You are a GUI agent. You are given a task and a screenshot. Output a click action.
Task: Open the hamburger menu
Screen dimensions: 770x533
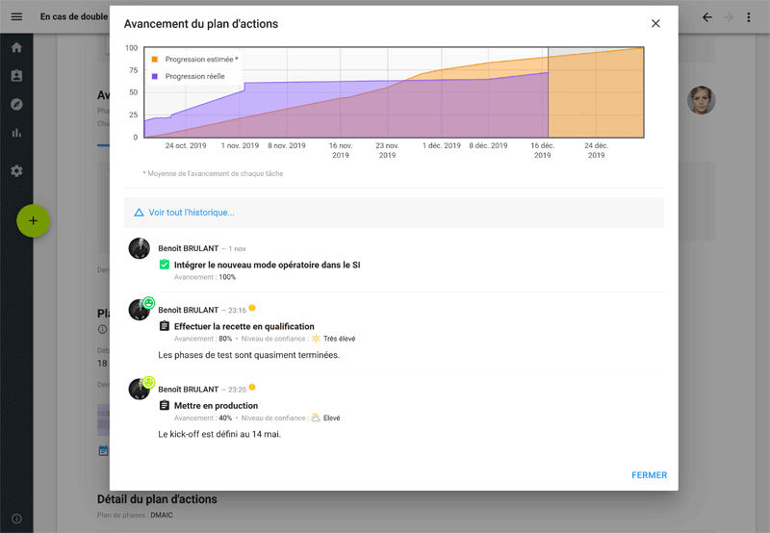click(x=16, y=16)
